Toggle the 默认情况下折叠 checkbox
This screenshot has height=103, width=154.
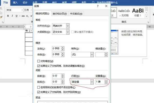pos(72,32)
